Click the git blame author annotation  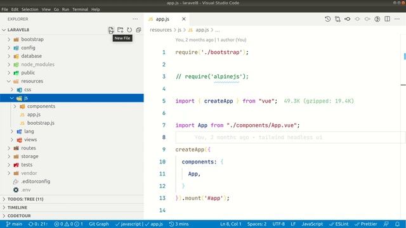(211, 40)
